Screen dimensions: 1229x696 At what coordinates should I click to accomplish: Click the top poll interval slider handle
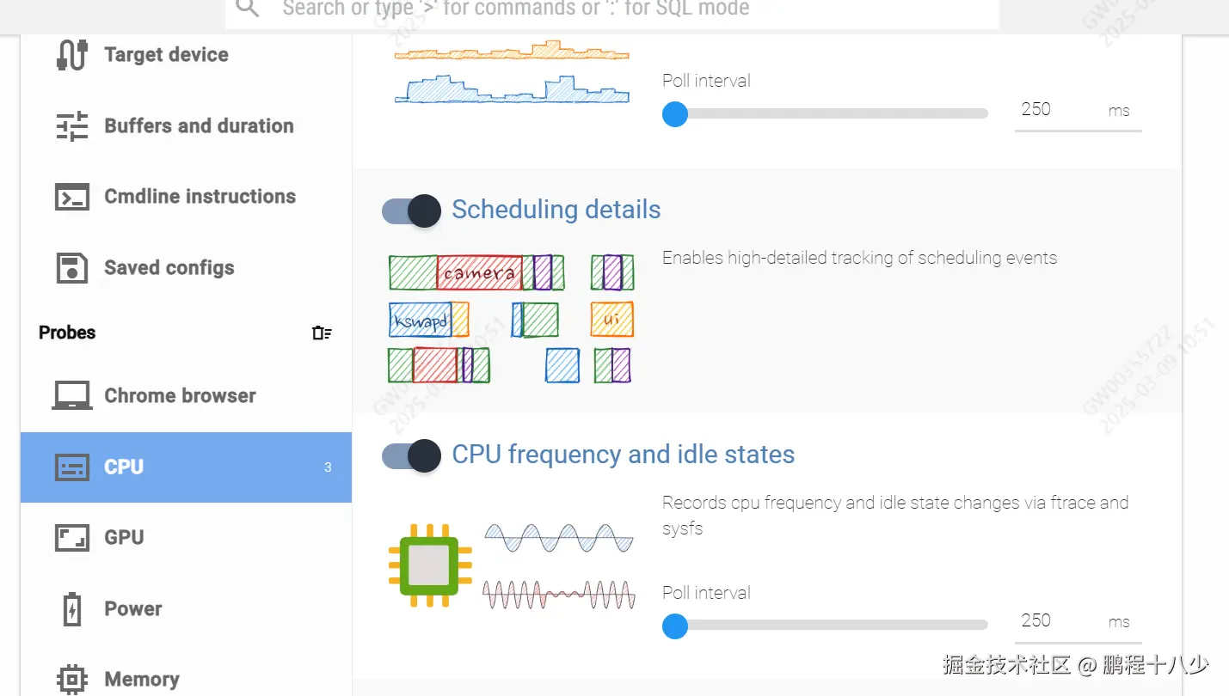point(675,114)
